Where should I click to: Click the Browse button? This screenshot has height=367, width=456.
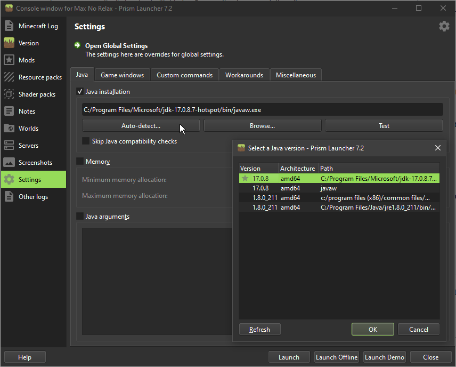click(x=262, y=126)
